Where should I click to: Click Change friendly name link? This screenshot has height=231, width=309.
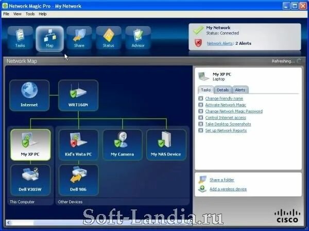pyautogui.click(x=224, y=99)
